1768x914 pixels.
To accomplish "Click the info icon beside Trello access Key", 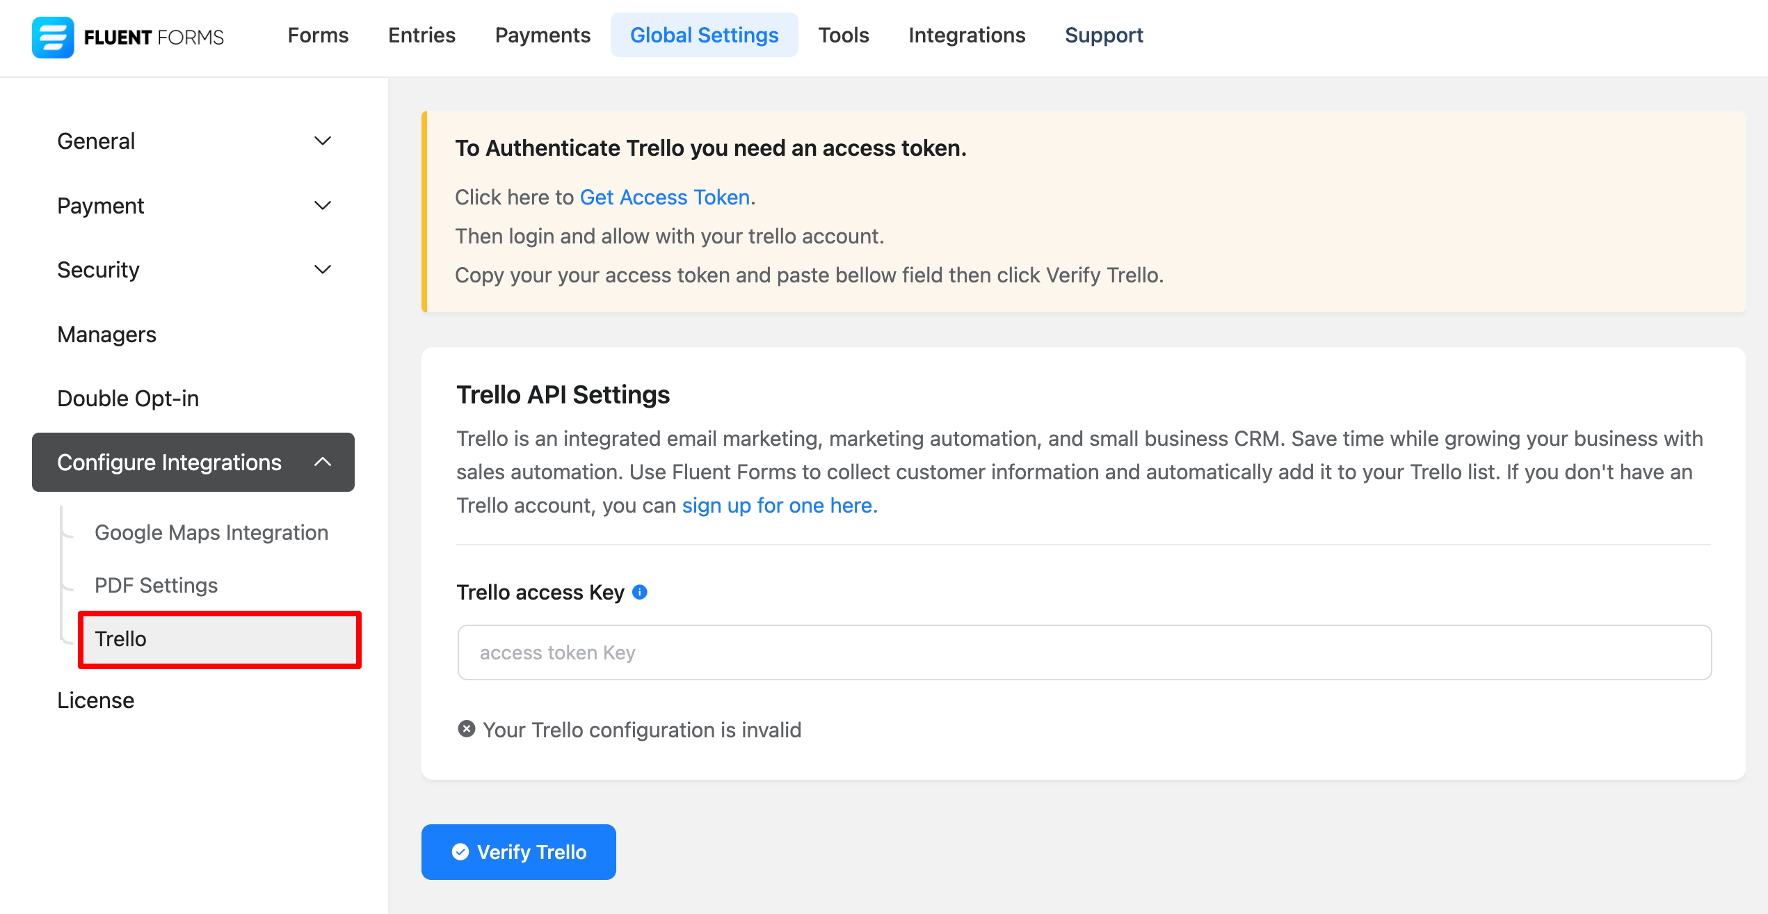I will [640, 592].
